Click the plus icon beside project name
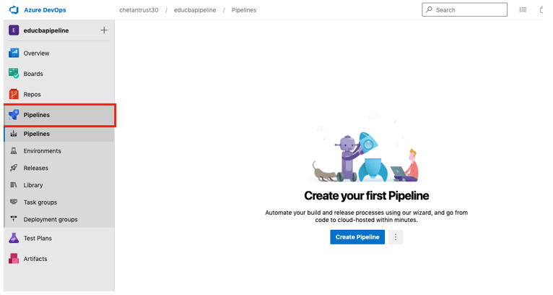This screenshot has height=295, width=553. point(104,30)
